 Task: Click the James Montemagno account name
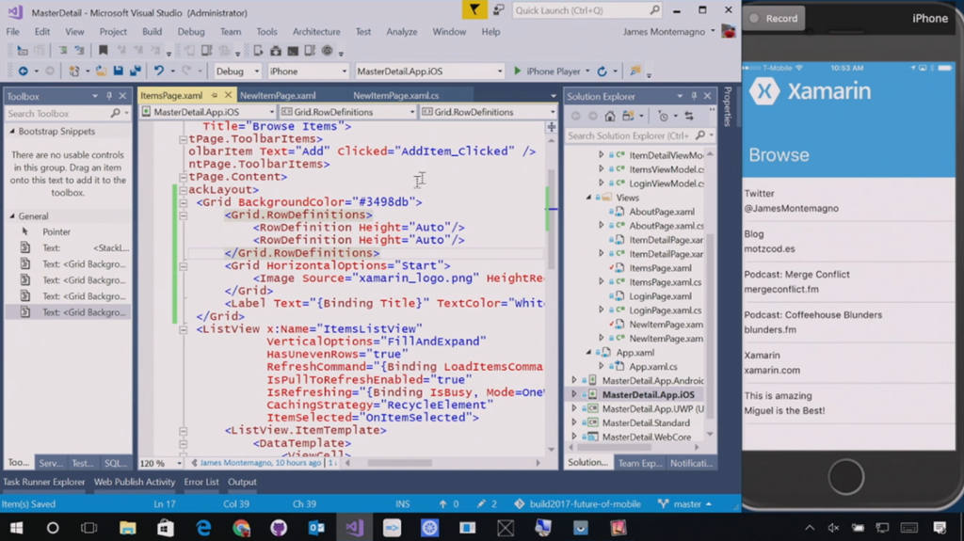coord(664,31)
